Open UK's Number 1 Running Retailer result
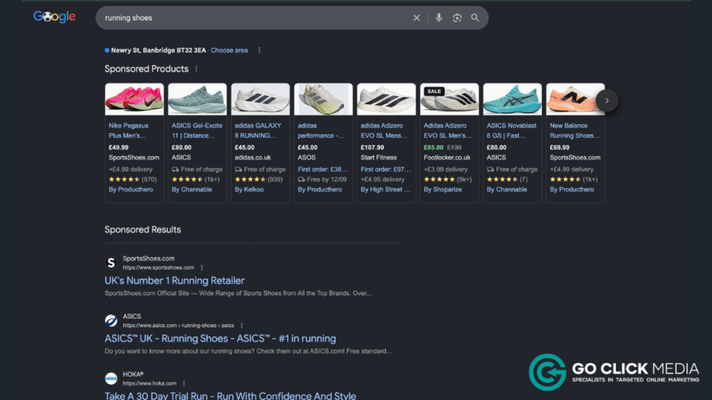 click(175, 281)
